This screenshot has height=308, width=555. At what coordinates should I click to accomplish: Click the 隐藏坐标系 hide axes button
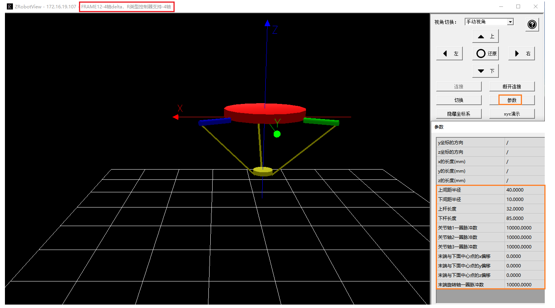point(459,114)
